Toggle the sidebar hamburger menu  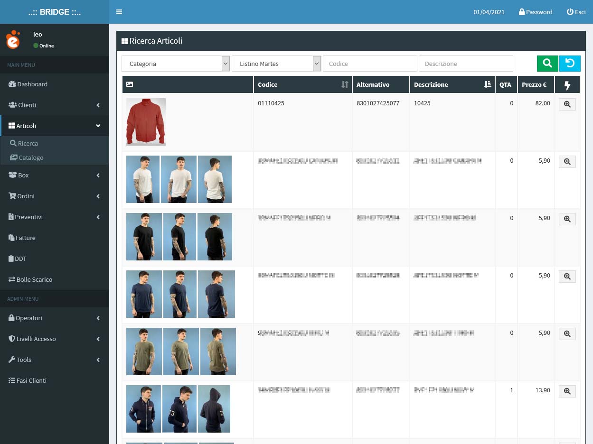pos(119,12)
